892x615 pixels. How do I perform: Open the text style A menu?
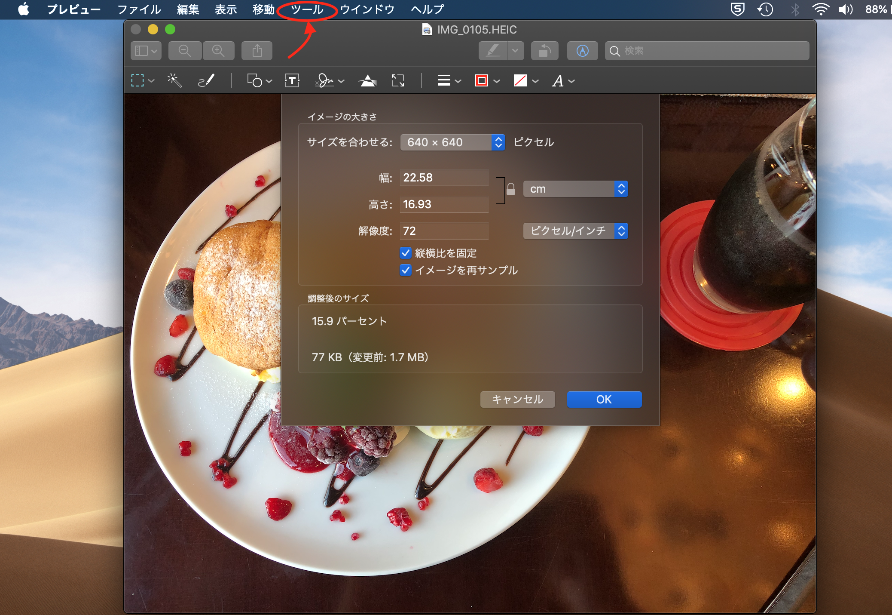click(x=563, y=80)
